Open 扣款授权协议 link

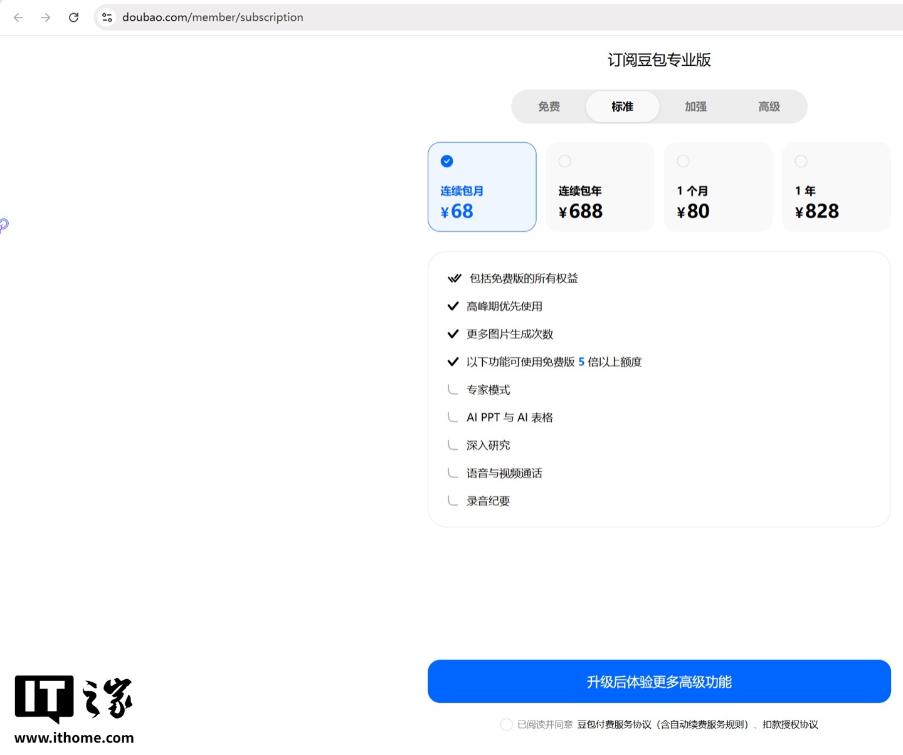790,724
